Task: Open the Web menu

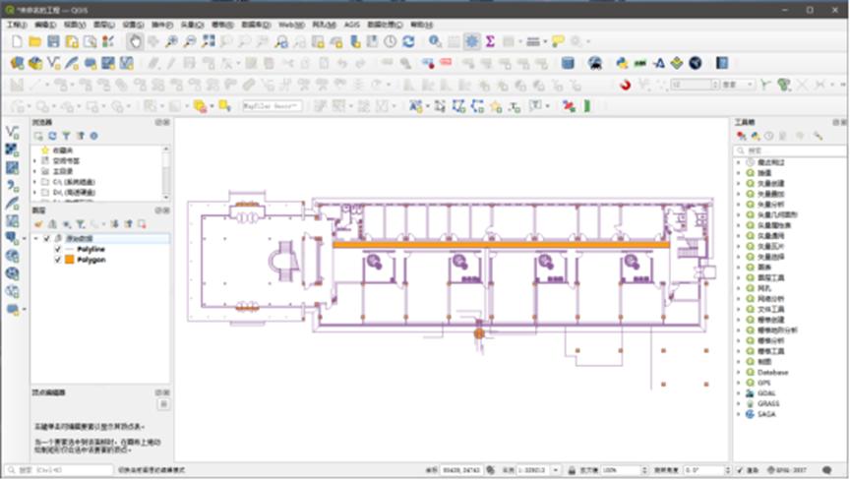Action: pyautogui.click(x=290, y=23)
